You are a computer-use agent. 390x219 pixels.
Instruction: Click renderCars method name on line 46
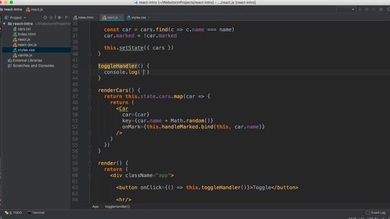coord(113,91)
